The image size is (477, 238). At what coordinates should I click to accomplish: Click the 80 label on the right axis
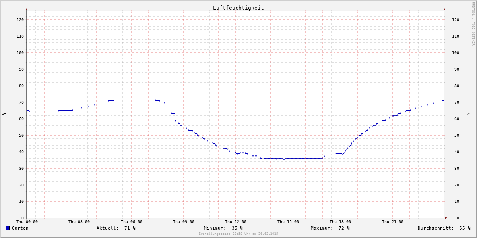[457, 86]
